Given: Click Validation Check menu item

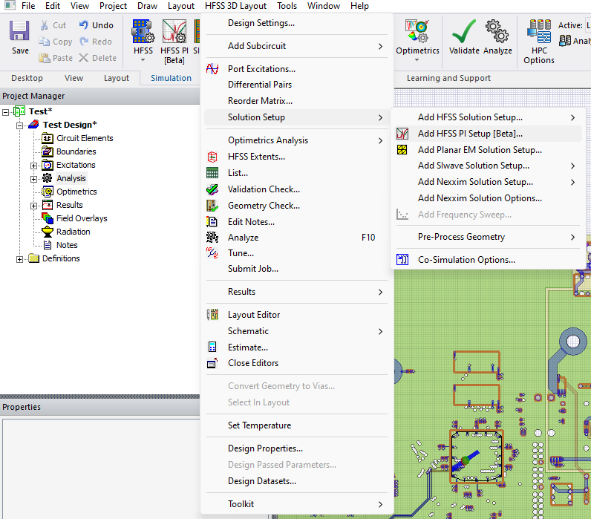Looking at the screenshot, I should 264,189.
